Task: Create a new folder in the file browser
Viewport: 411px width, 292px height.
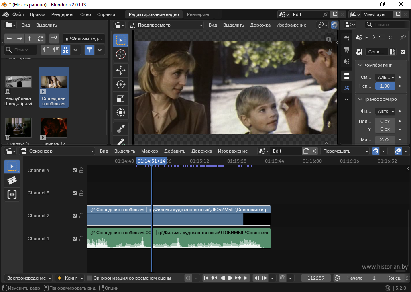Action: 54,38
